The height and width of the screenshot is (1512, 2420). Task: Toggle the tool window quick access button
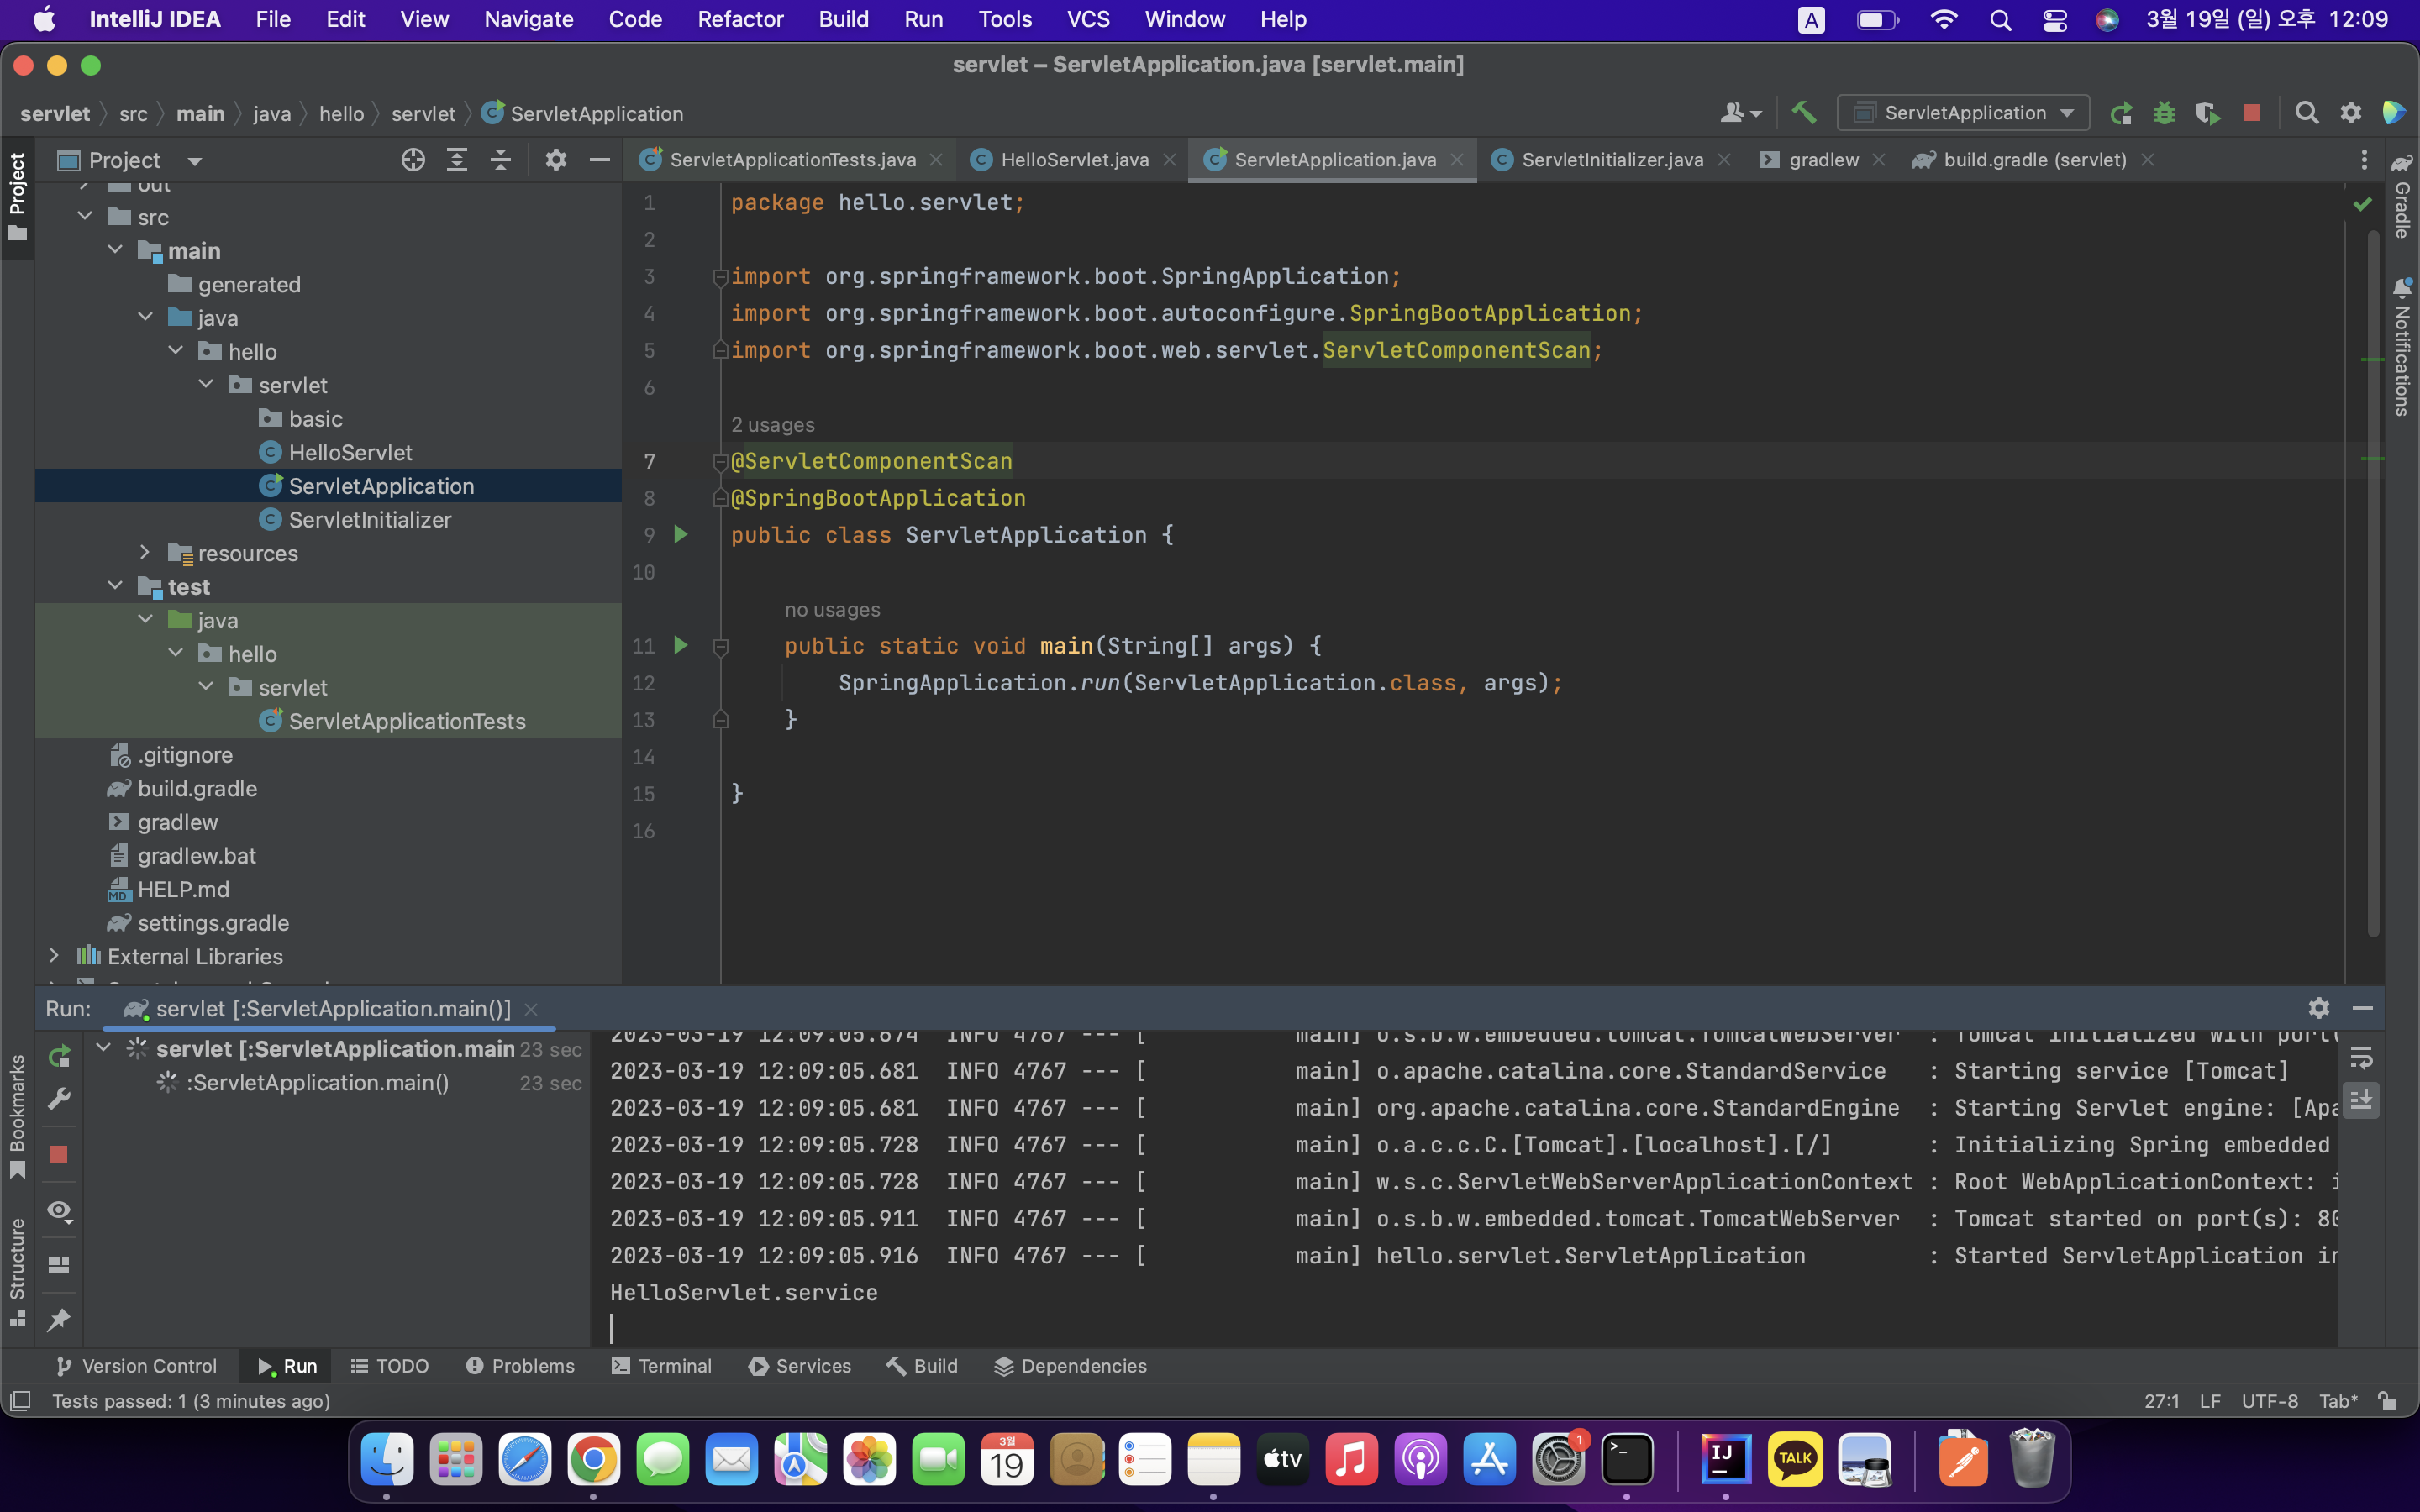[20, 1401]
